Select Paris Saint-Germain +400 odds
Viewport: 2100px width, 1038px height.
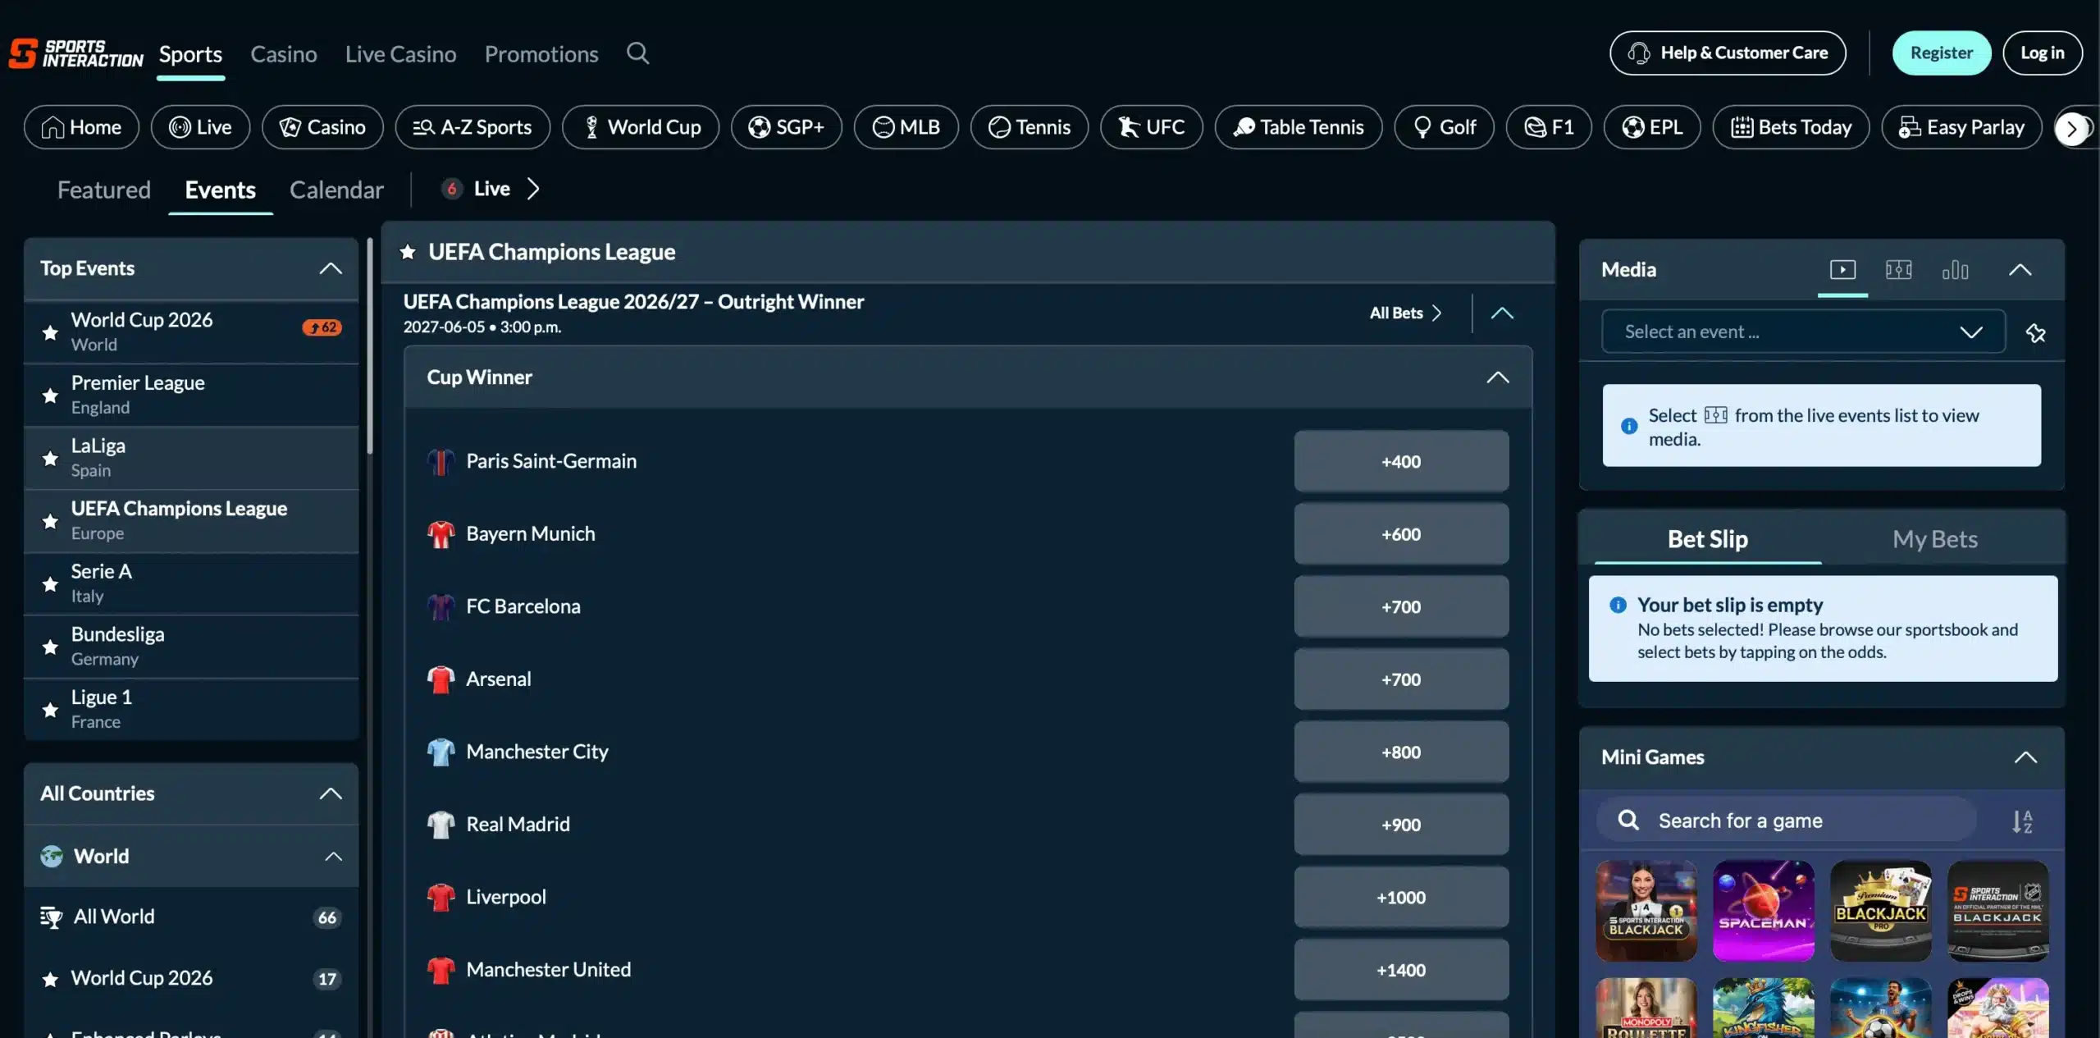1401,462
